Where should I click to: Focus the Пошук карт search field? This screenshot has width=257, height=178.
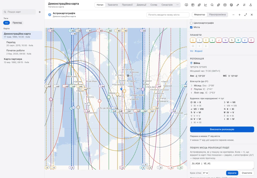(19, 12)
